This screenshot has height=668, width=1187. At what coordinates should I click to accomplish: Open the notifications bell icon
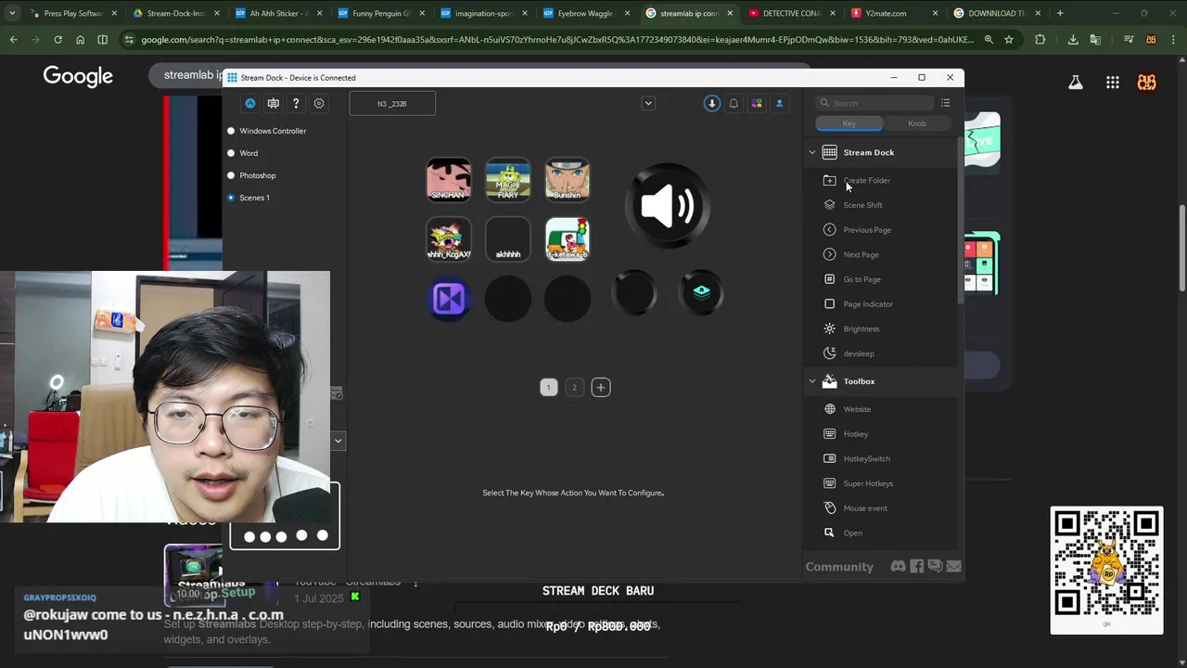pyautogui.click(x=734, y=103)
